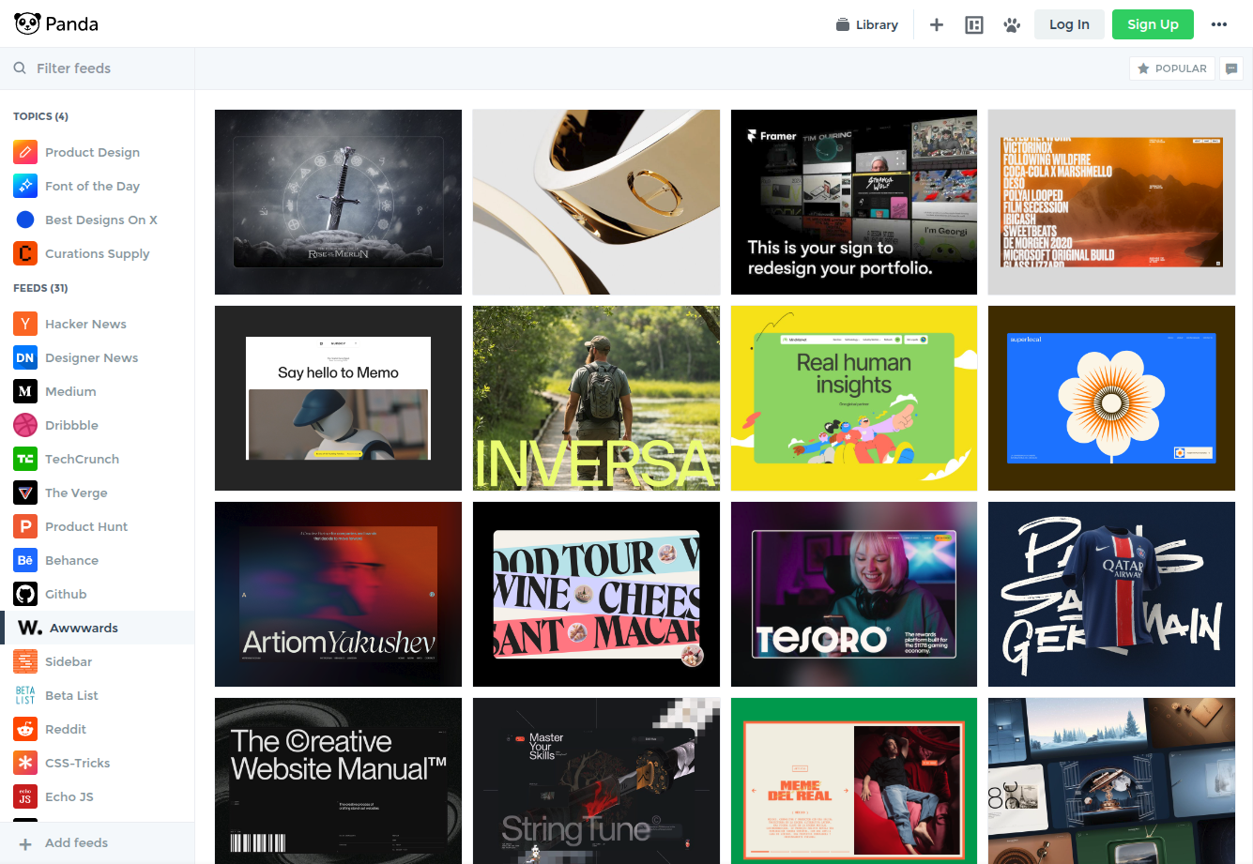Open the Popular sort dropdown
Screen dimensions: 1253x864
point(1171,68)
